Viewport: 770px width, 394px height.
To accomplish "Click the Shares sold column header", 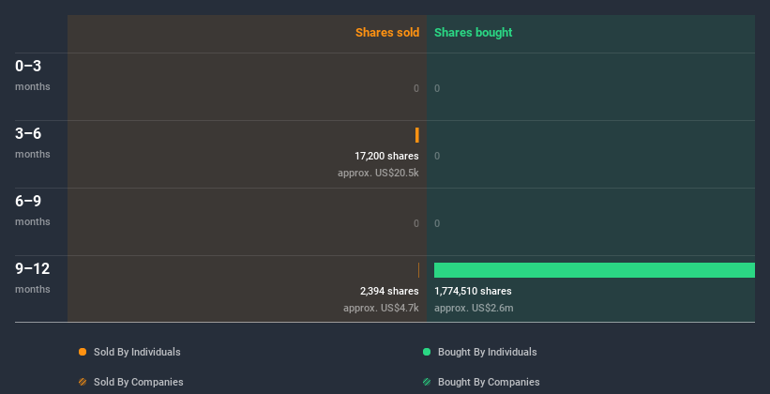I will tap(387, 33).
